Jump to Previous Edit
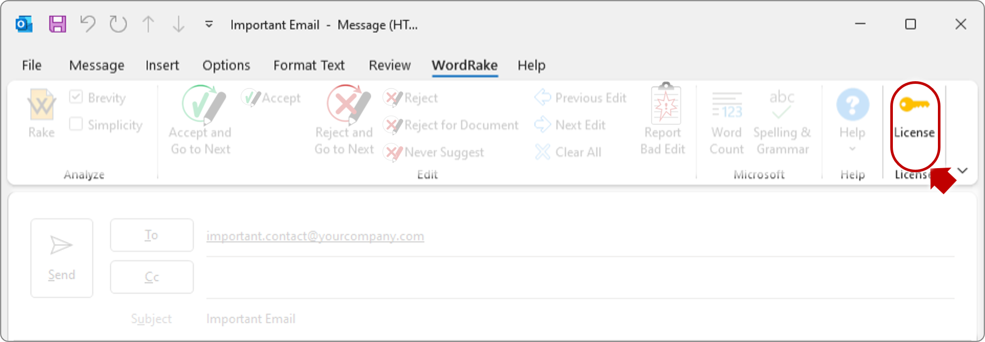 [x=580, y=98]
